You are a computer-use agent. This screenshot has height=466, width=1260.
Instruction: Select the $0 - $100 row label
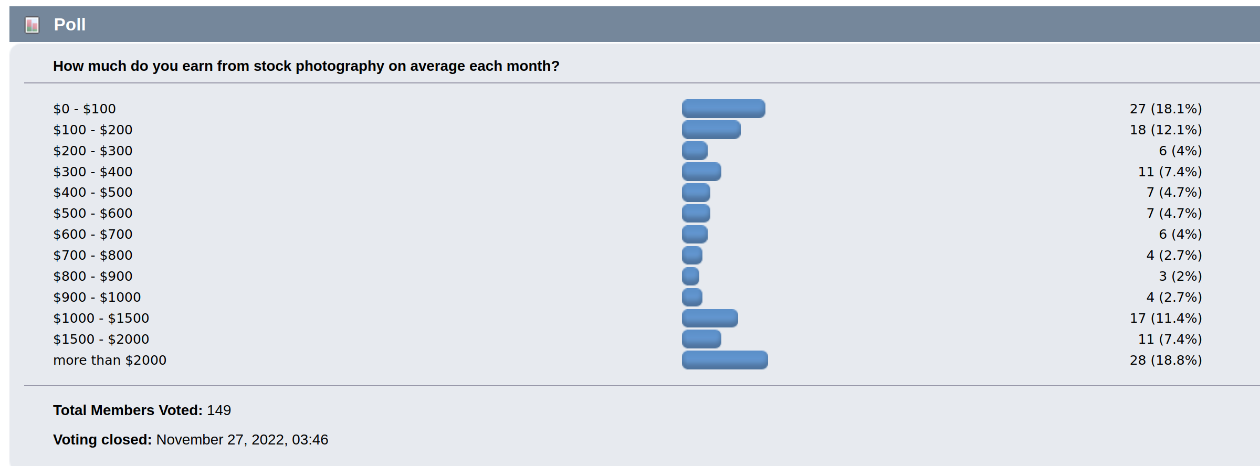tap(84, 109)
